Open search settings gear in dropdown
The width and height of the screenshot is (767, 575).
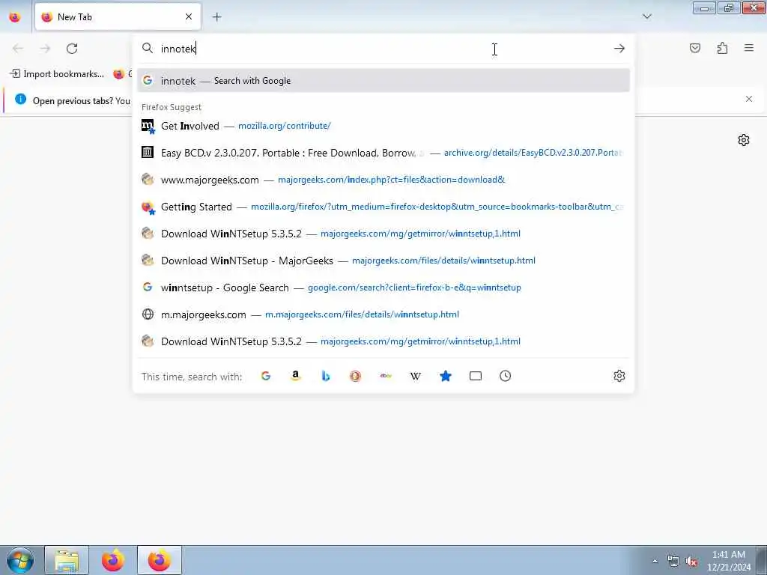619,376
